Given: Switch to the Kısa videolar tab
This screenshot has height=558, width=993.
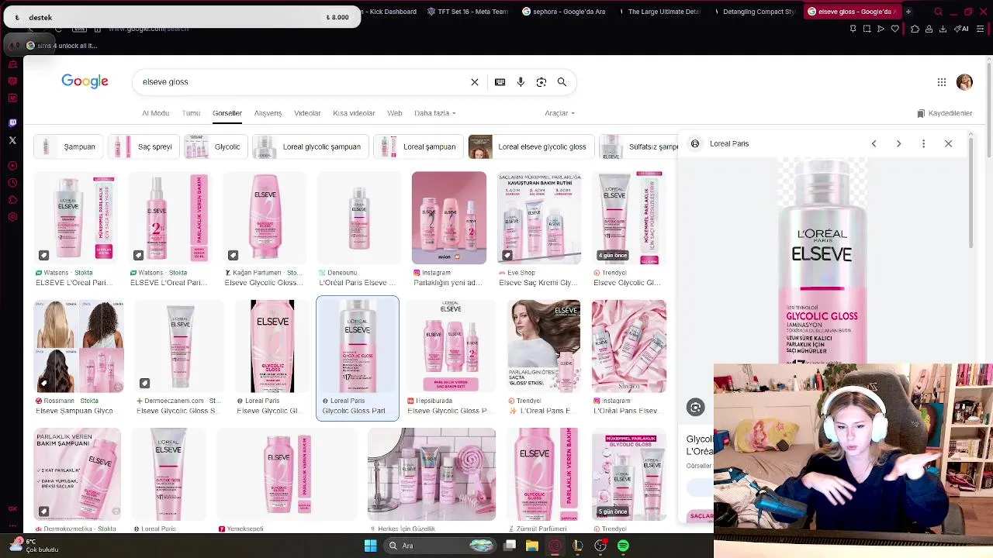Looking at the screenshot, I should 354,113.
